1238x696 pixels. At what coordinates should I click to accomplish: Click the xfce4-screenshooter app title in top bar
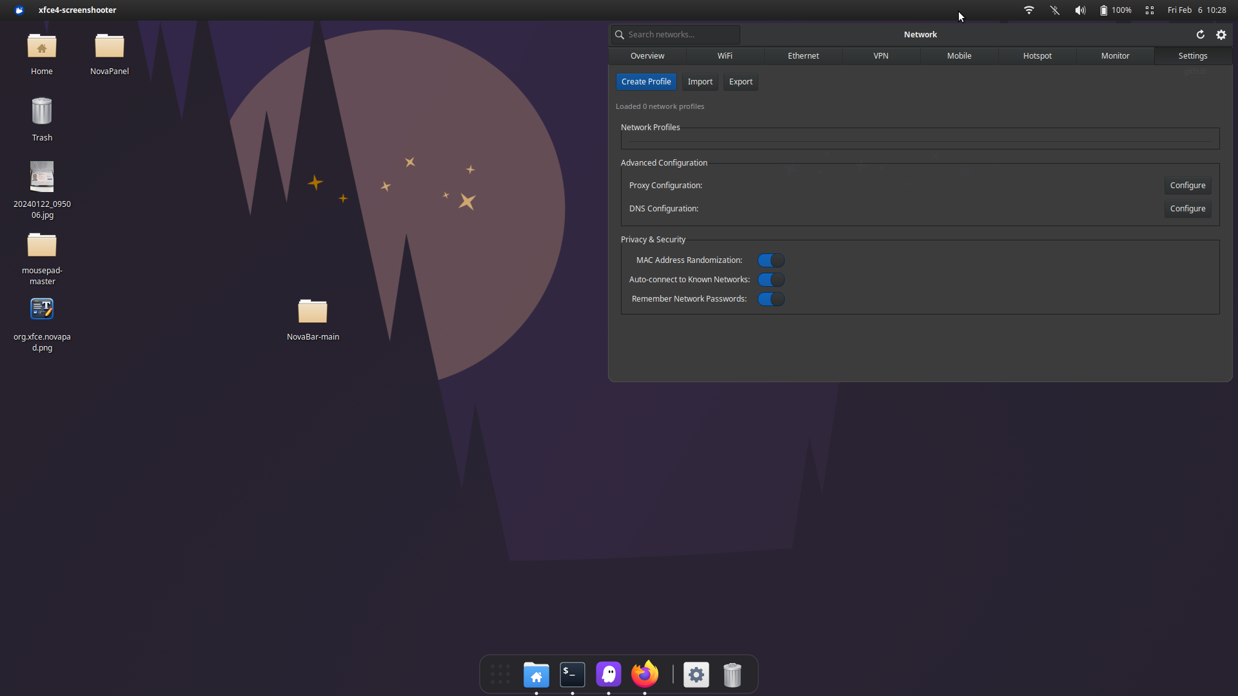click(x=77, y=10)
